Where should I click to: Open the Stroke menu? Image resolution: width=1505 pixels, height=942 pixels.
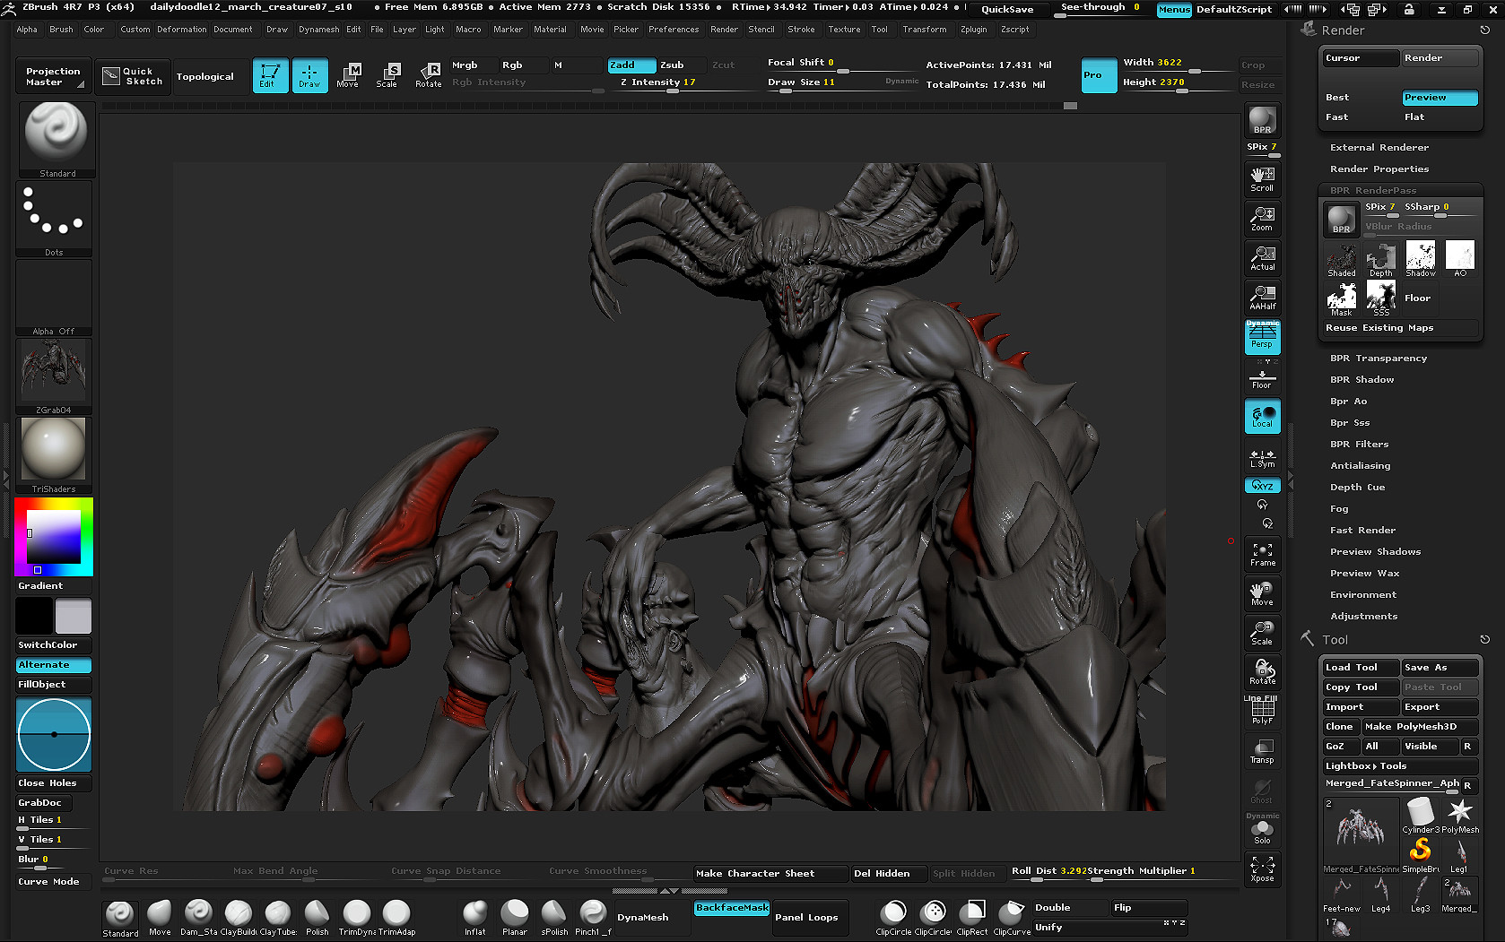tap(801, 30)
